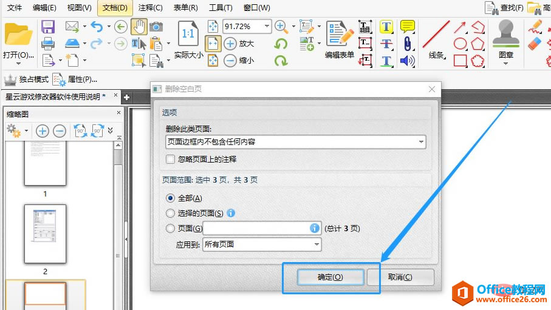Open the 应用到 所有页面 dropdown
The height and width of the screenshot is (310, 551).
point(262,244)
